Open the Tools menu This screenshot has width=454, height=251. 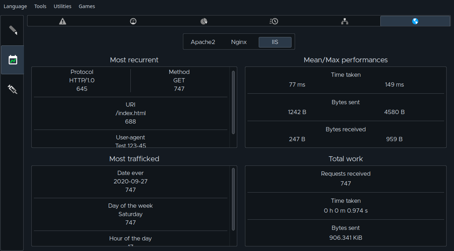40,6
